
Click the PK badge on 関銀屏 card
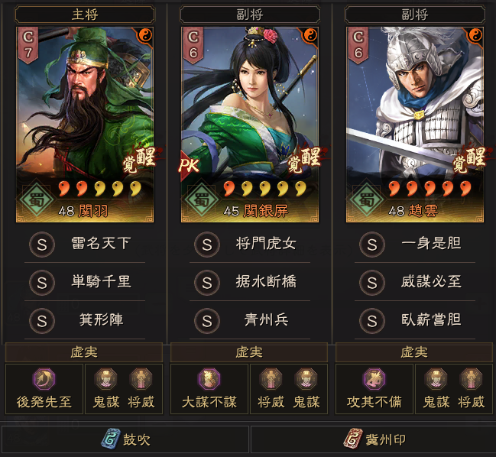click(189, 165)
